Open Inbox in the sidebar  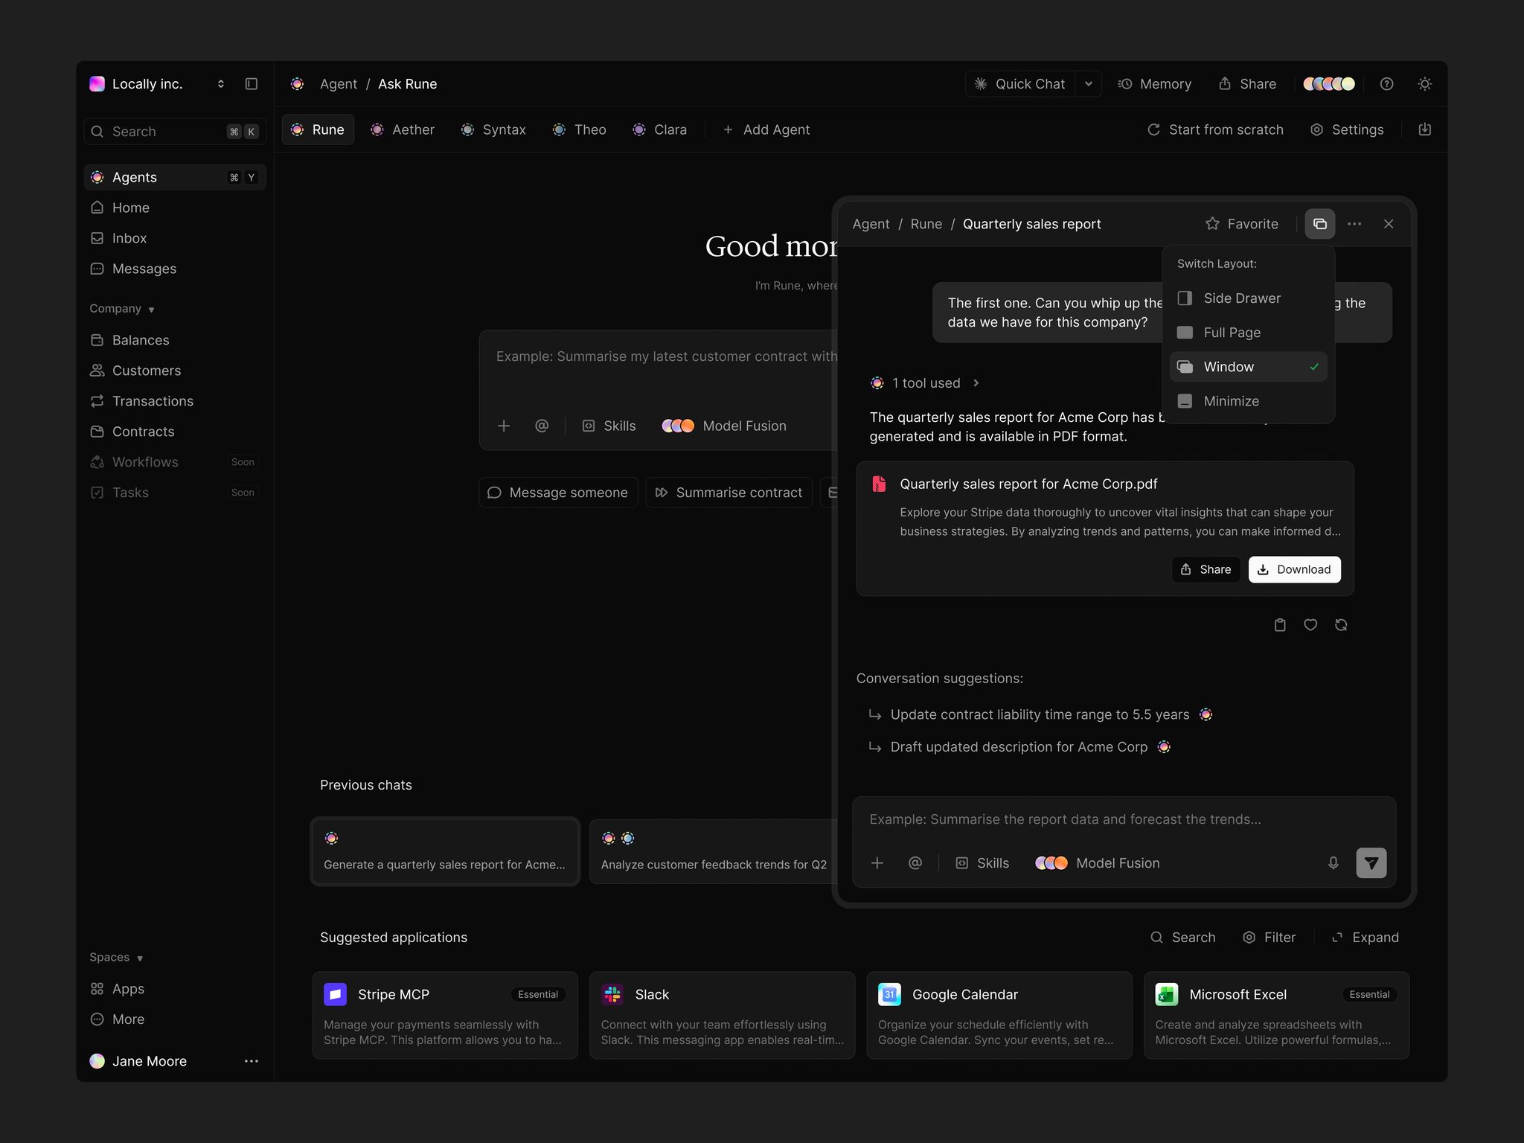click(x=175, y=238)
